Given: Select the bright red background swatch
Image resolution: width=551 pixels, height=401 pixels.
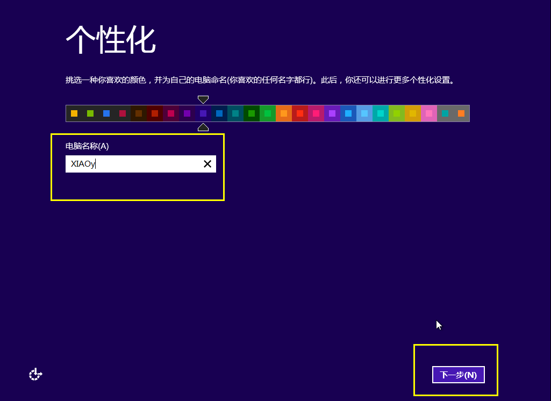Looking at the screenshot, I should [300, 113].
